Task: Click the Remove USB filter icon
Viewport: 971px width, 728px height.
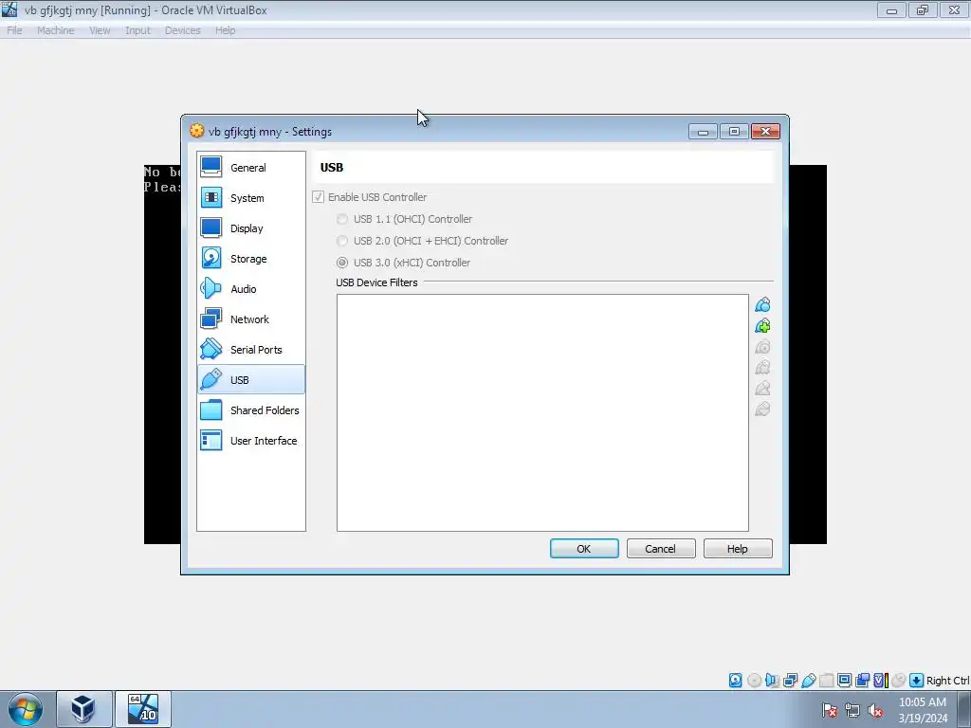Action: click(762, 368)
